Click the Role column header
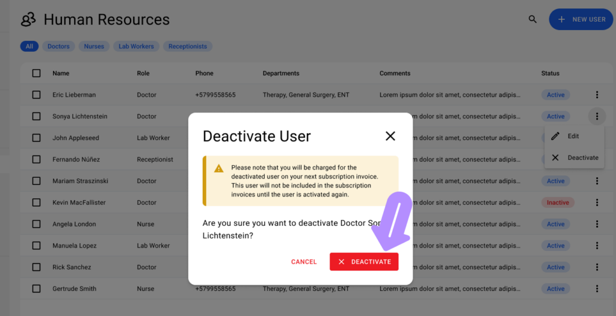This screenshot has width=616, height=316. click(143, 73)
